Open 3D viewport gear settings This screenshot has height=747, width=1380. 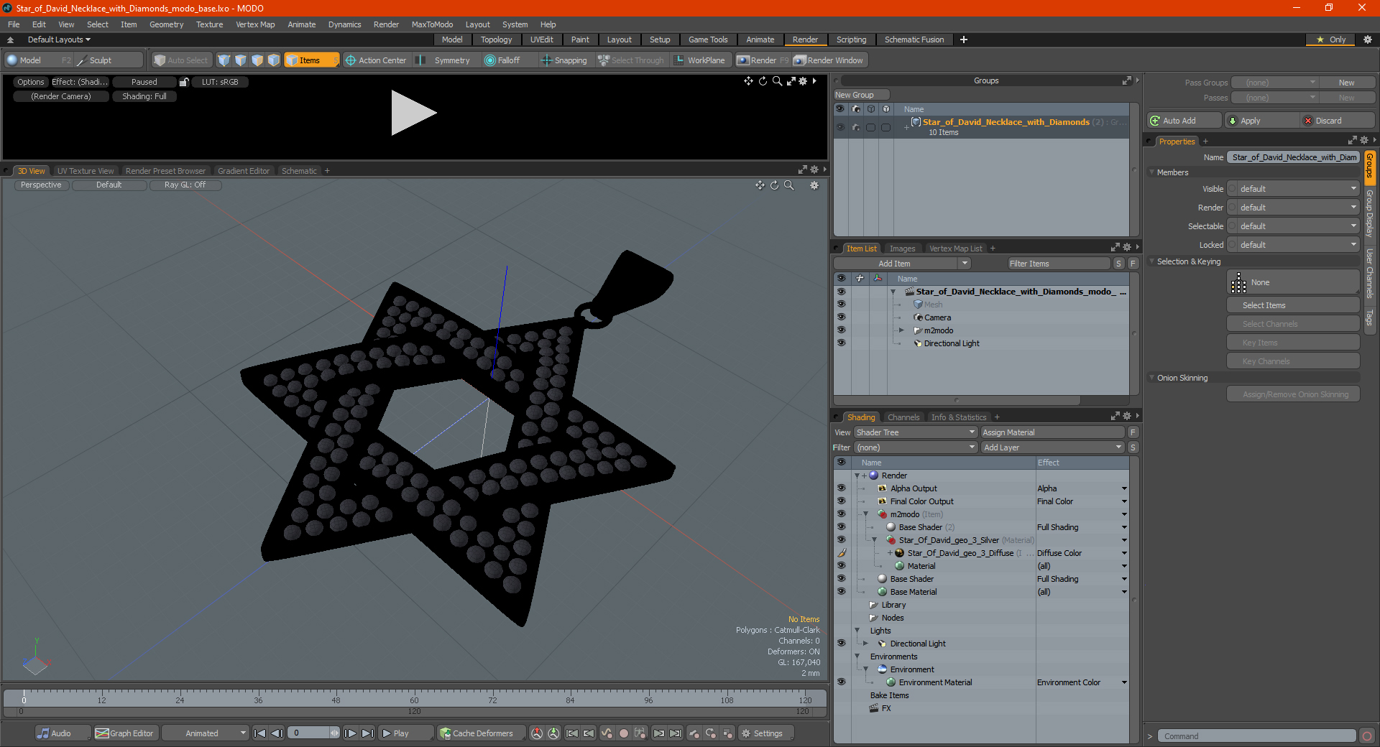click(814, 185)
